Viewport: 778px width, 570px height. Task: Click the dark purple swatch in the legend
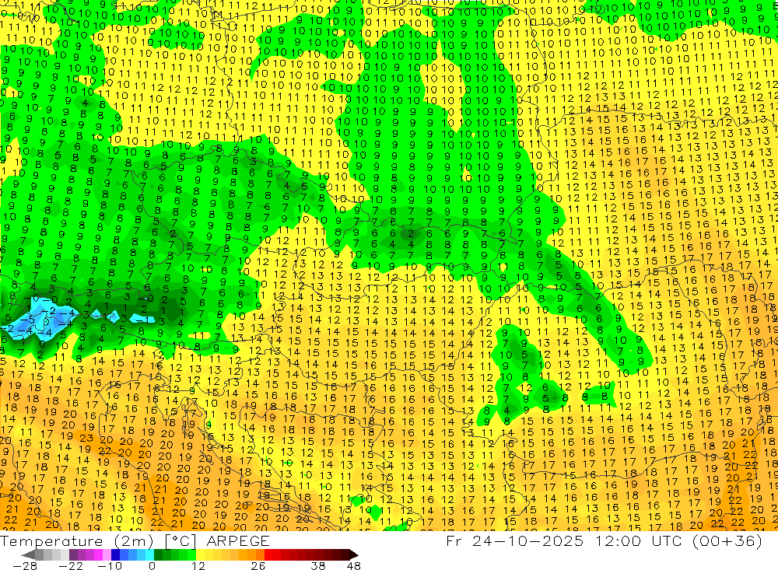point(73,555)
